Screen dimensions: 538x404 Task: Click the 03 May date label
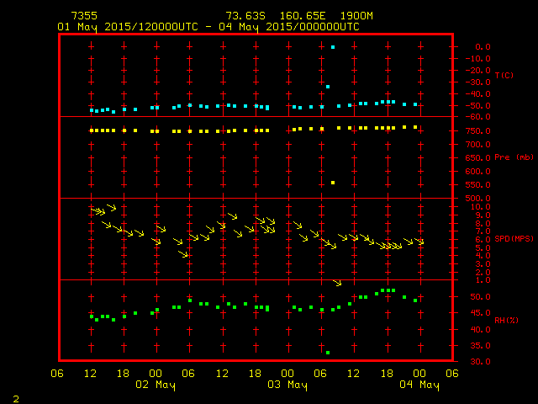point(287,385)
